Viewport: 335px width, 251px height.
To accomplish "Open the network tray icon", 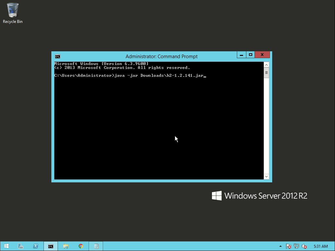I will [x=296, y=246].
